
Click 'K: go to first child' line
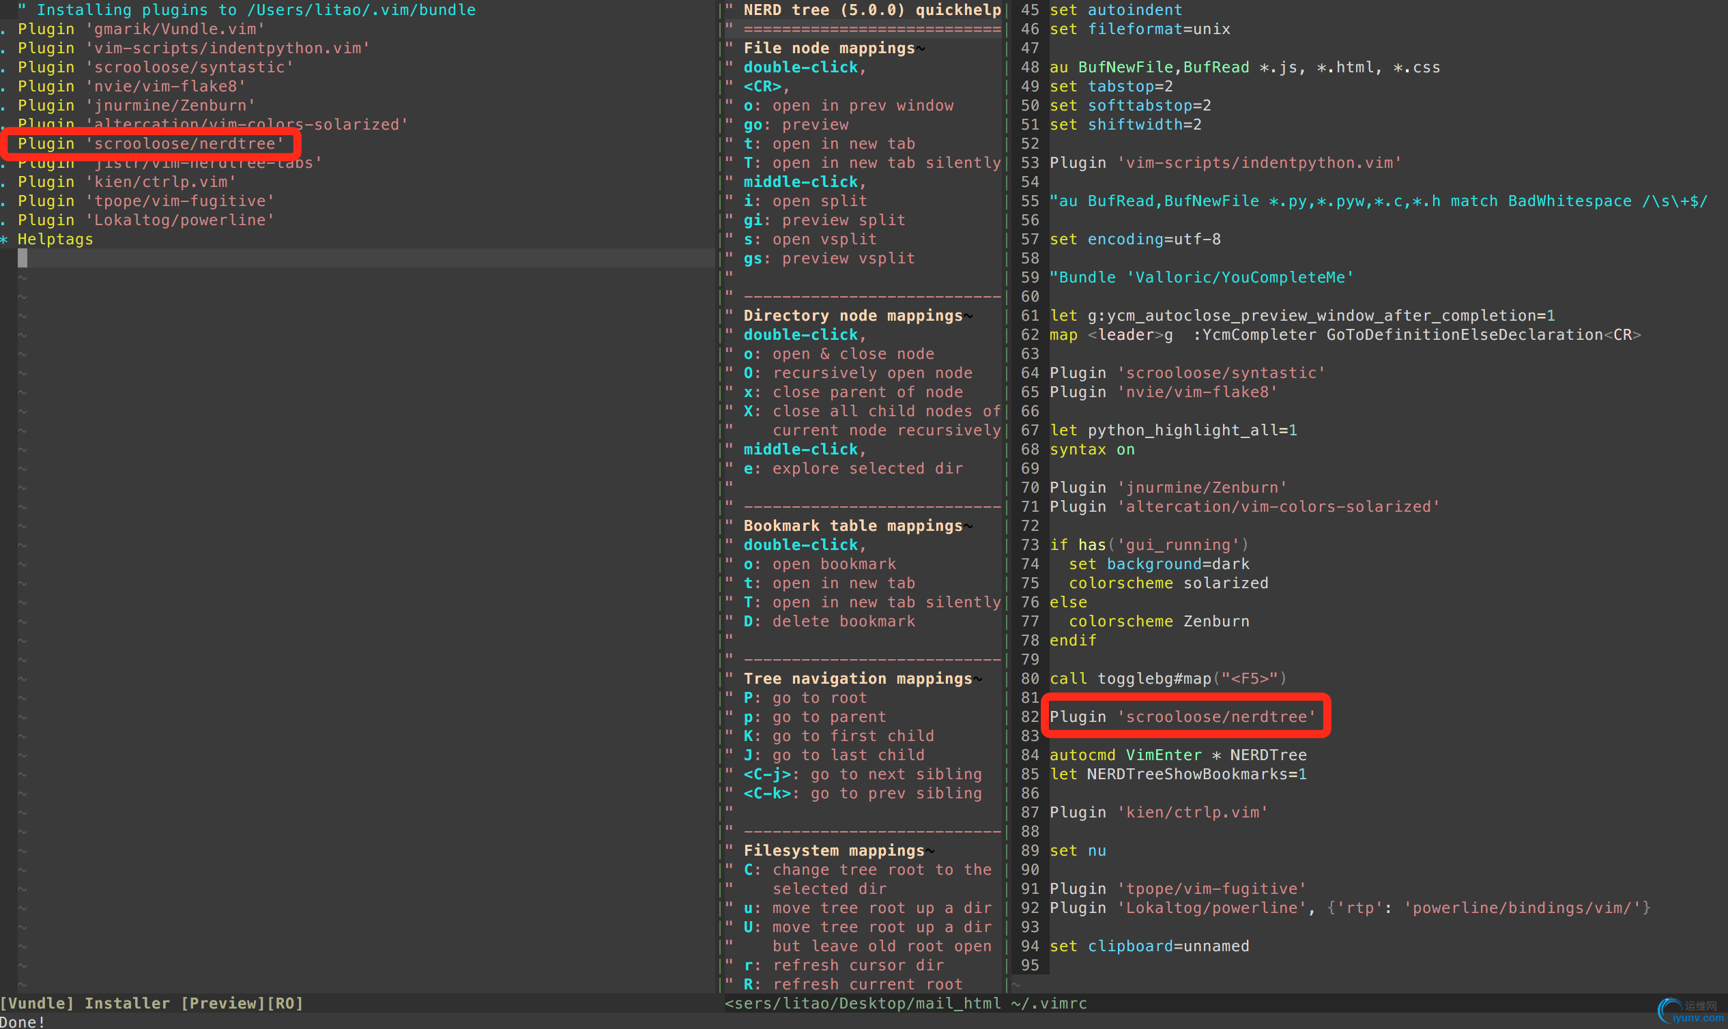pos(839,736)
